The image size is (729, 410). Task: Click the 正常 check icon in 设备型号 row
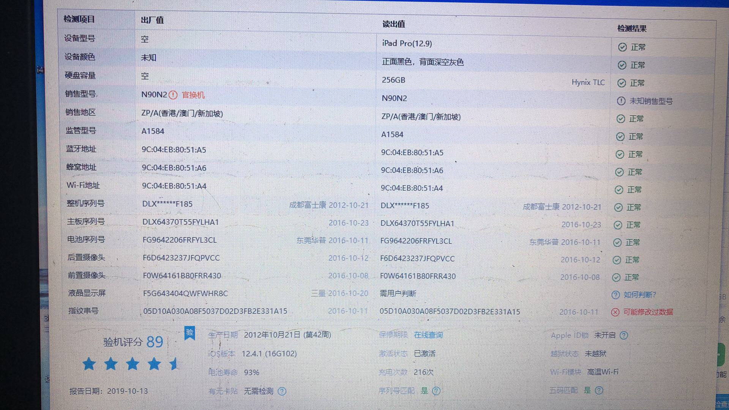click(x=622, y=47)
